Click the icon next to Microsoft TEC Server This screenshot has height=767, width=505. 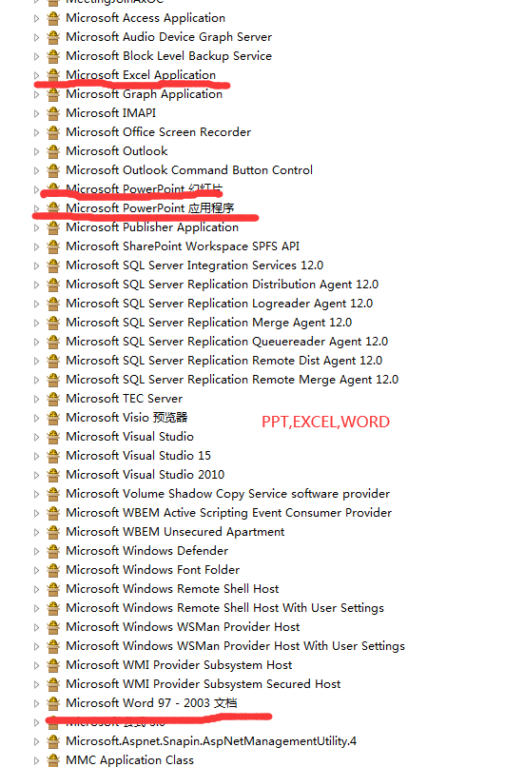tap(53, 399)
